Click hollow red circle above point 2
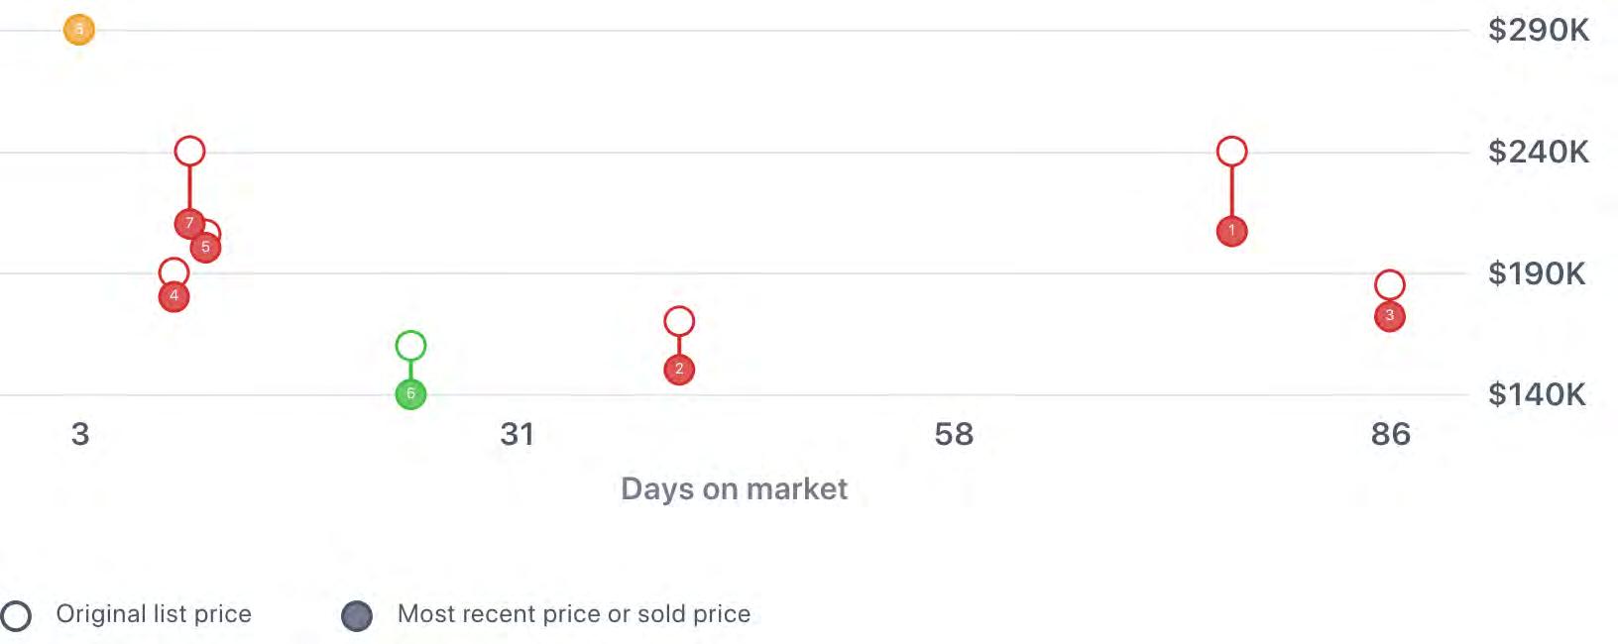Image resolution: width=1618 pixels, height=644 pixels. (x=679, y=321)
